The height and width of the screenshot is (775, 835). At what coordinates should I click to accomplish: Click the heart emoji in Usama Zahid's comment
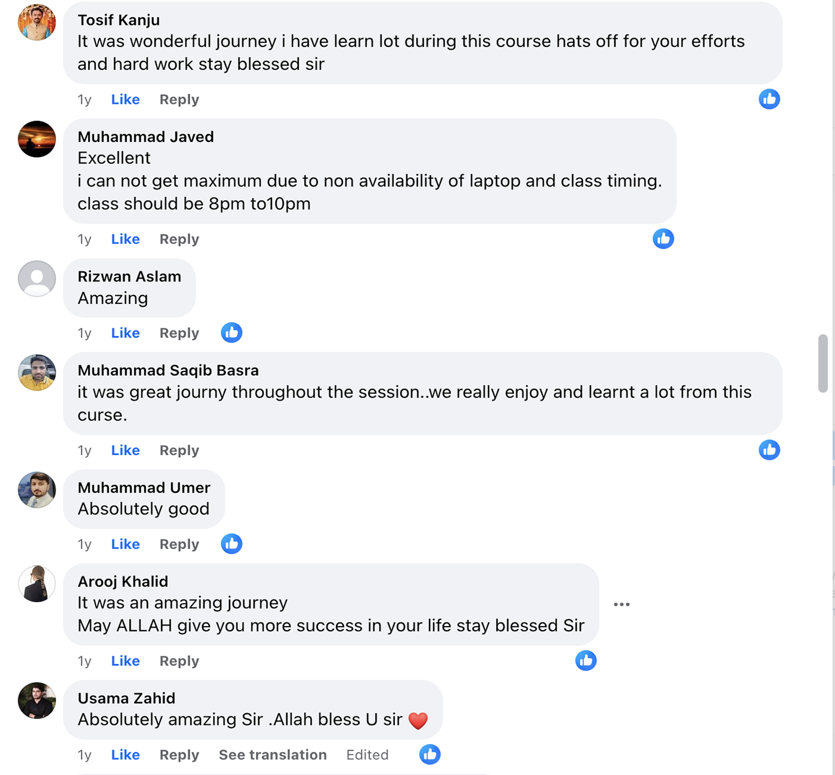[419, 720]
